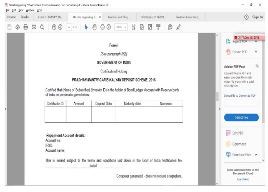Screen dimensions: 268x192
Task: Choose the arrow selection tool
Action: coord(86,27)
